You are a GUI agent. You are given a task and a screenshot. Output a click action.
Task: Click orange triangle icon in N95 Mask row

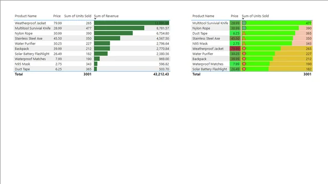pos(244,43)
